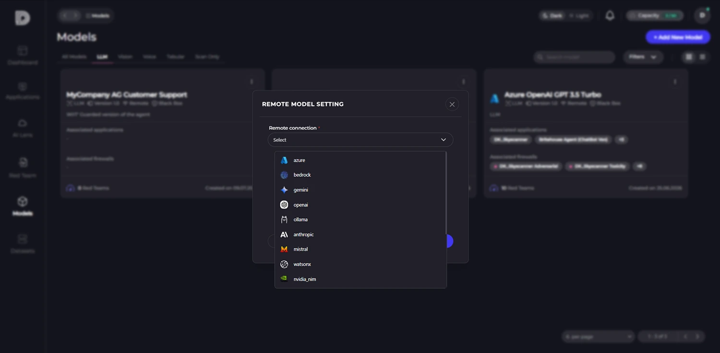Focus the Search model field
Image resolution: width=720 pixels, height=353 pixels.
click(x=575, y=57)
